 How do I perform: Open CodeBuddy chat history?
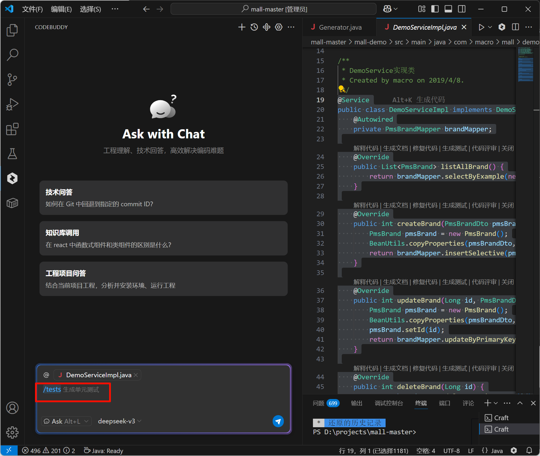click(254, 27)
